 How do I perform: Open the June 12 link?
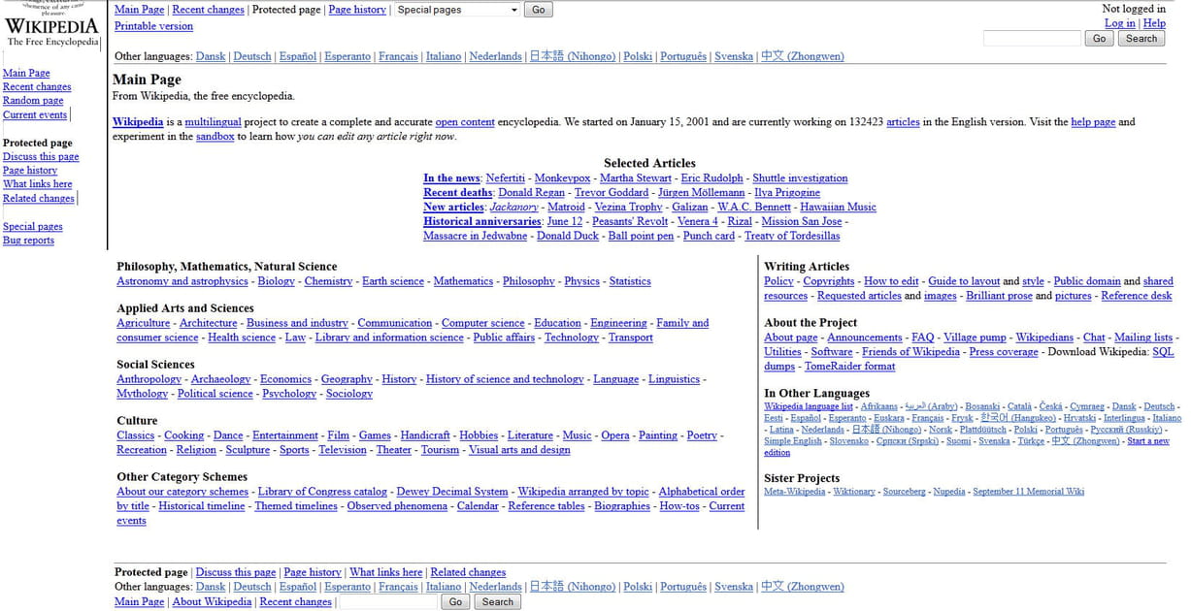pyautogui.click(x=565, y=221)
